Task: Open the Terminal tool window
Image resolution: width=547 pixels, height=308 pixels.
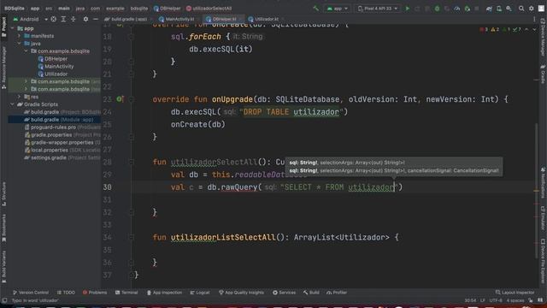Action: [126, 293]
